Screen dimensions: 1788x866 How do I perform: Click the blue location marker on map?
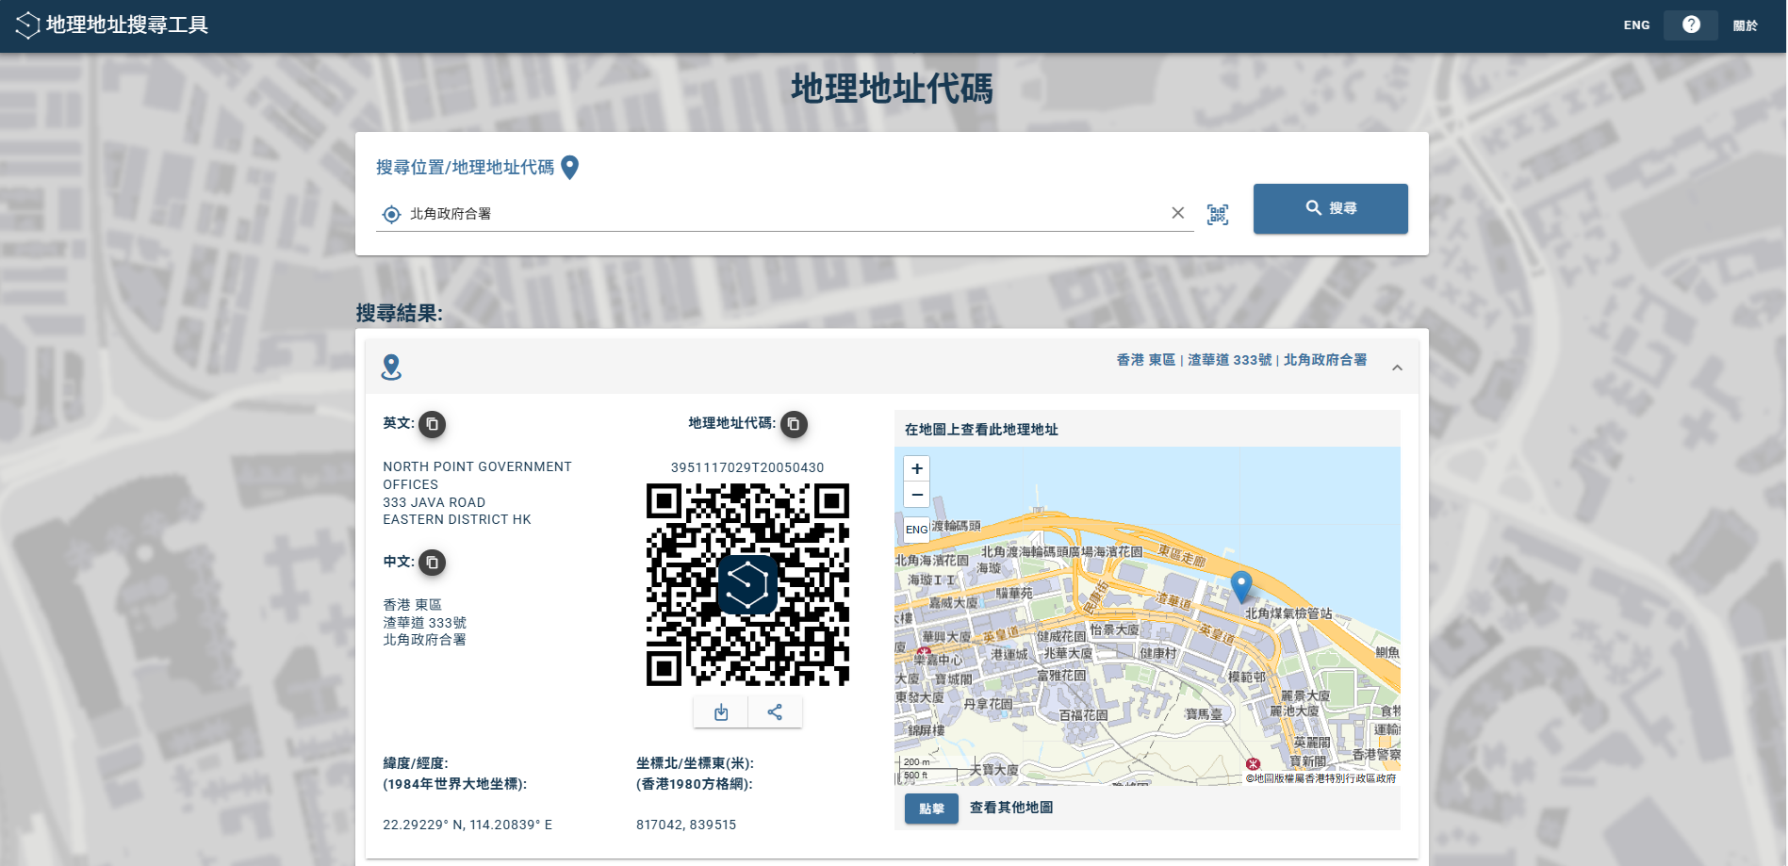[1241, 584]
